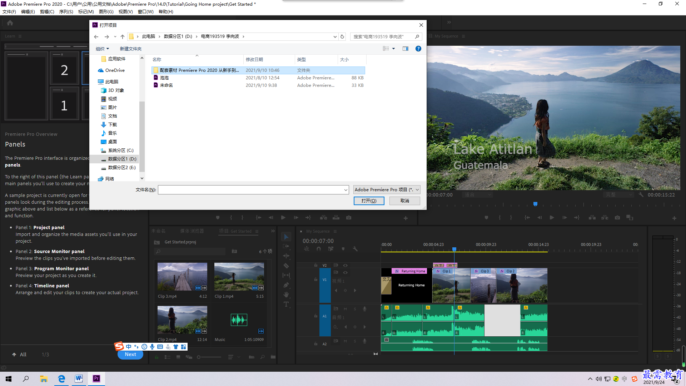The height and width of the screenshot is (386, 686).
Task: Toggle timeline Snap magnet icon
Action: (319, 249)
